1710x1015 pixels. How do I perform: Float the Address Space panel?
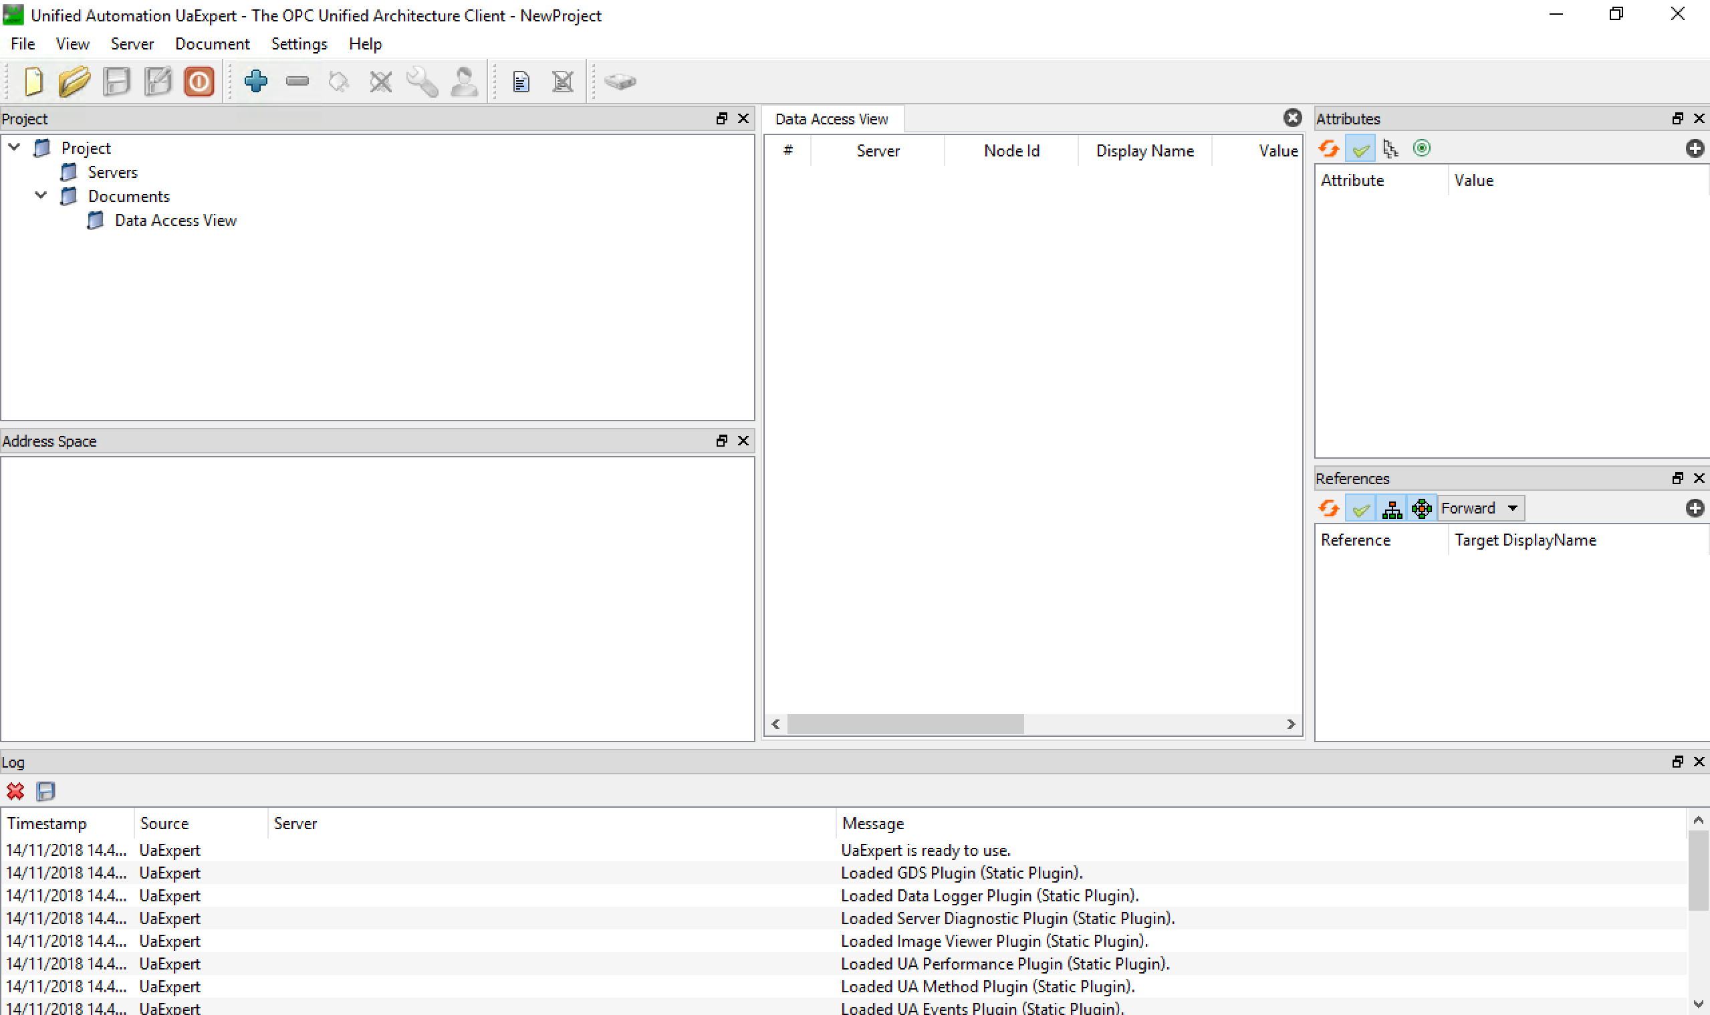(722, 441)
